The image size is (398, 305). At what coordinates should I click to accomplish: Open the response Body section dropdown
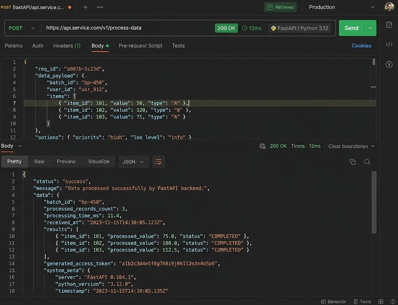coord(12,146)
